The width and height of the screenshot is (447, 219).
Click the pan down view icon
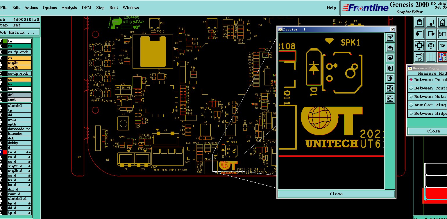(431, 22)
